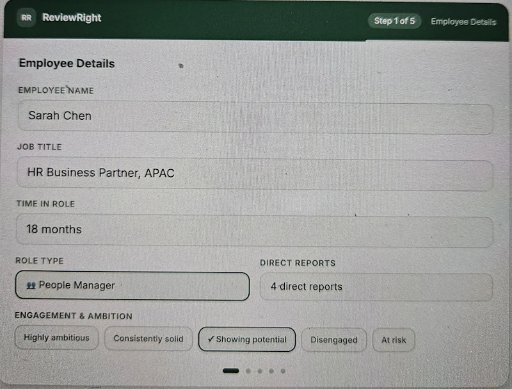This screenshot has width=512, height=389.
Task: Click the active step 1 pagination bar
Action: tap(231, 370)
